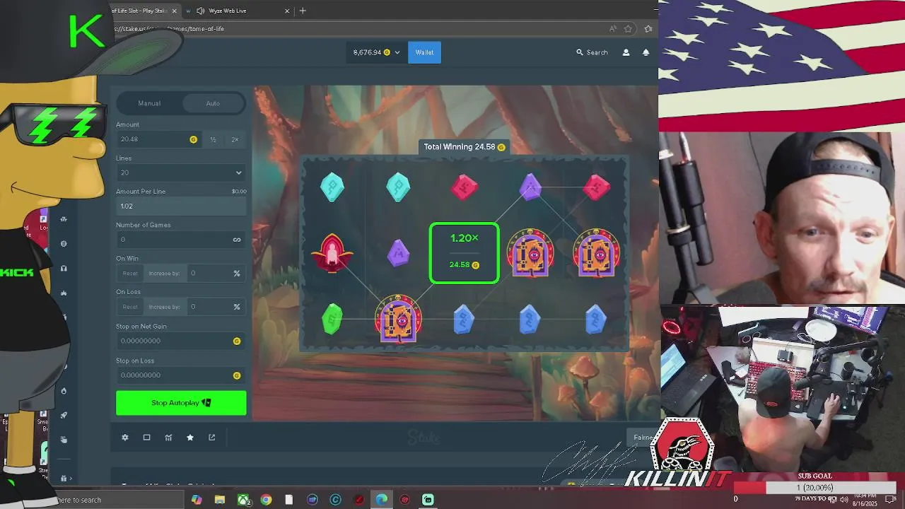This screenshot has width=905, height=509.
Task: Click the Amount input field
Action: click(158, 140)
